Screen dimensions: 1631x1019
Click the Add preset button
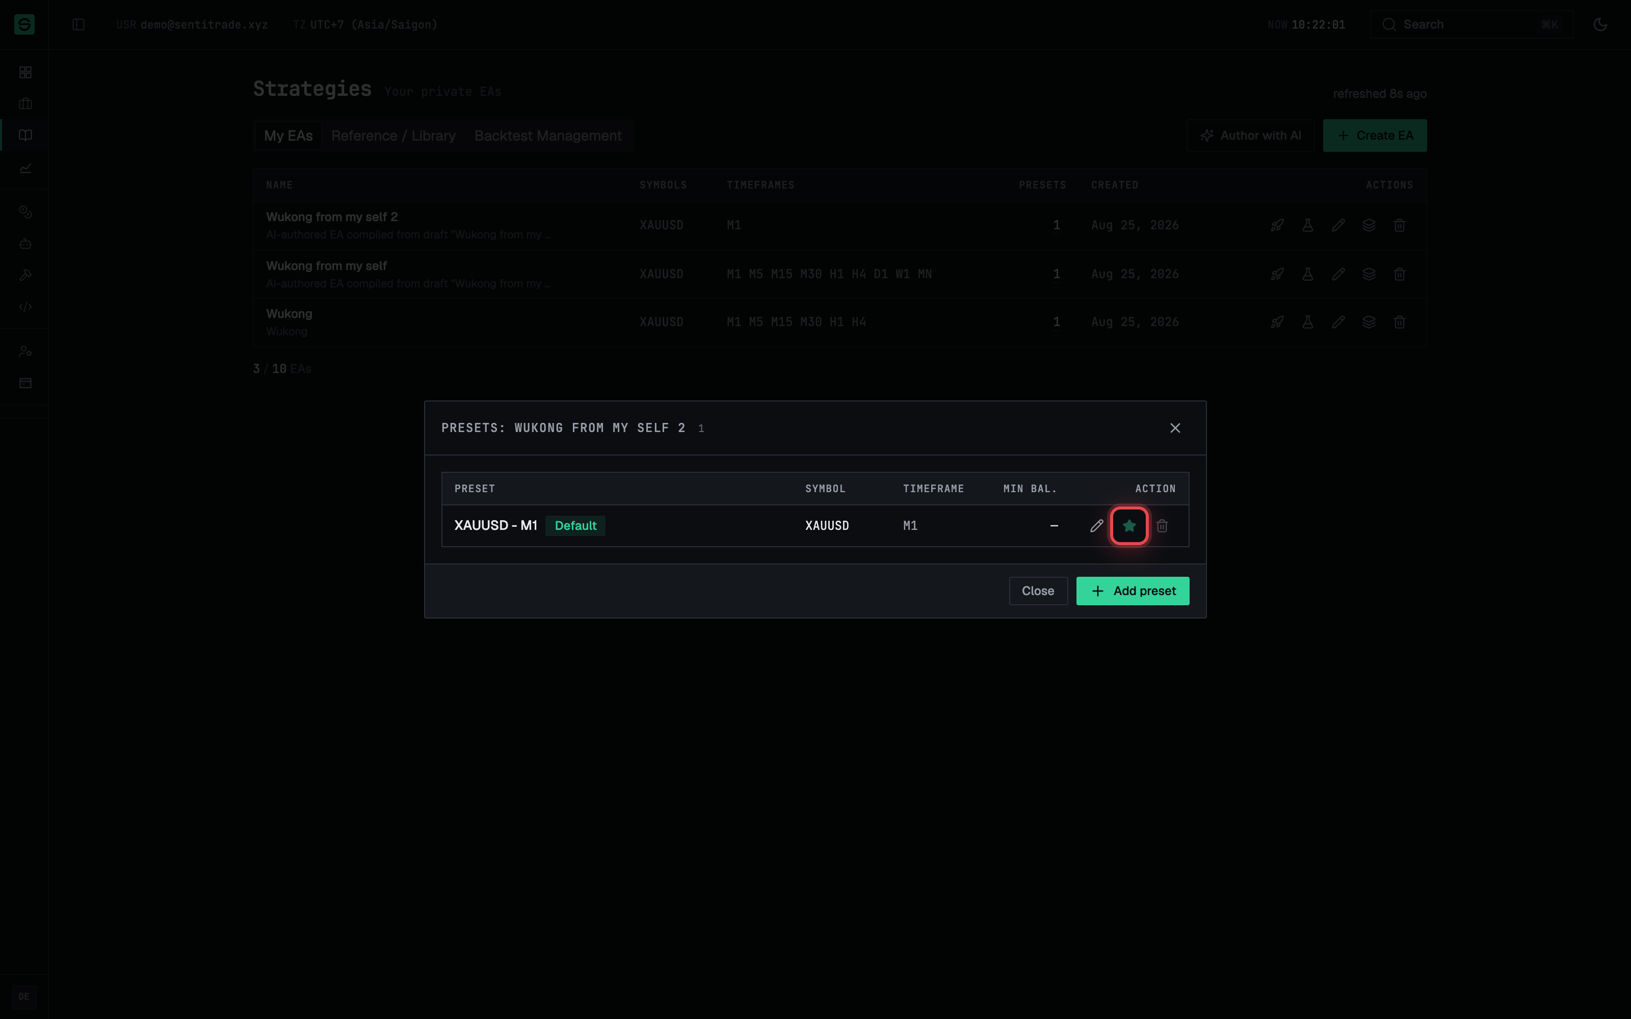[1132, 591]
